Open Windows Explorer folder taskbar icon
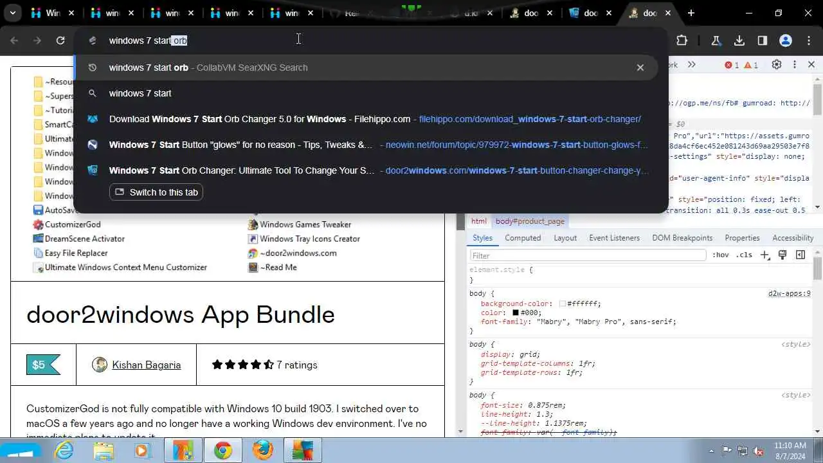This screenshot has width=823, height=463. tap(103, 451)
